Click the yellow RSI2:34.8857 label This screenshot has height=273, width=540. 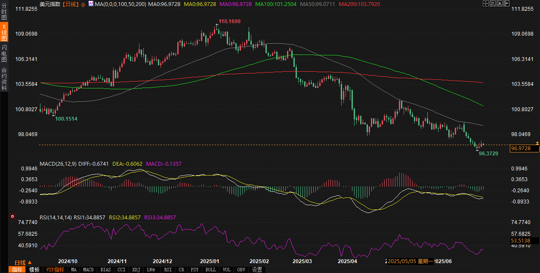125,218
